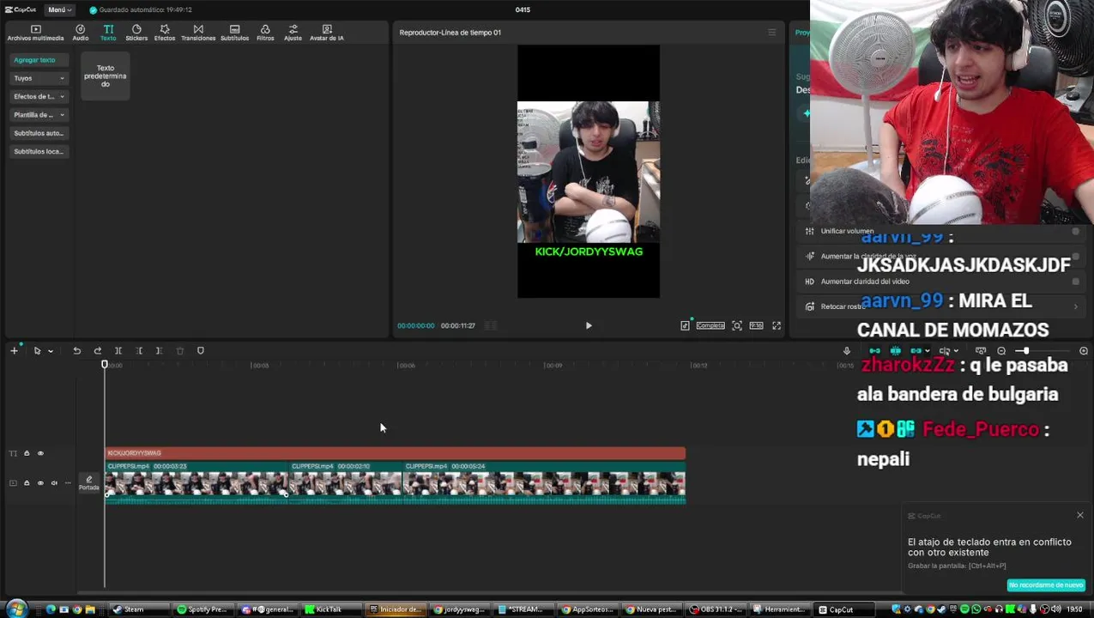Select the Texto tab
The height and width of the screenshot is (618, 1094).
[108, 33]
